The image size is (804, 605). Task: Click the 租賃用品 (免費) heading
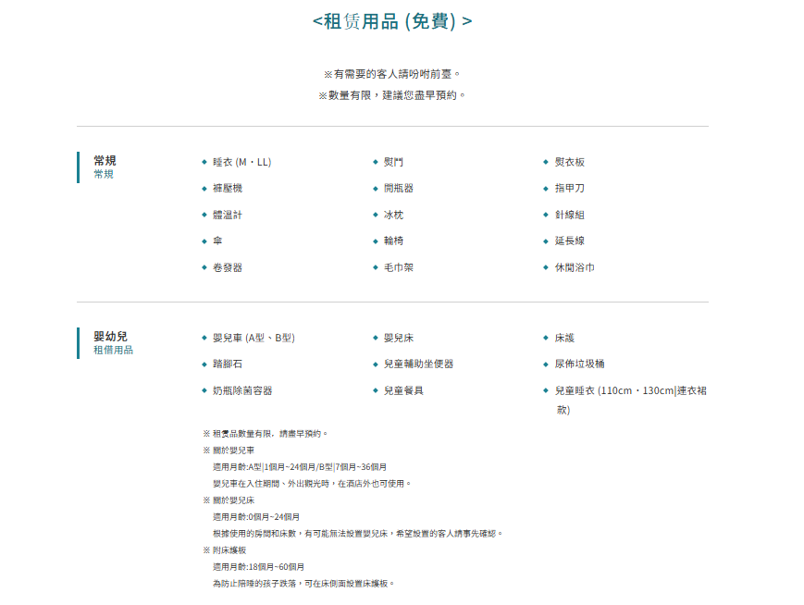point(392,21)
